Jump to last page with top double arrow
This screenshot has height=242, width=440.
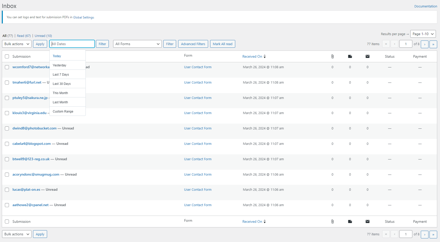433,44
